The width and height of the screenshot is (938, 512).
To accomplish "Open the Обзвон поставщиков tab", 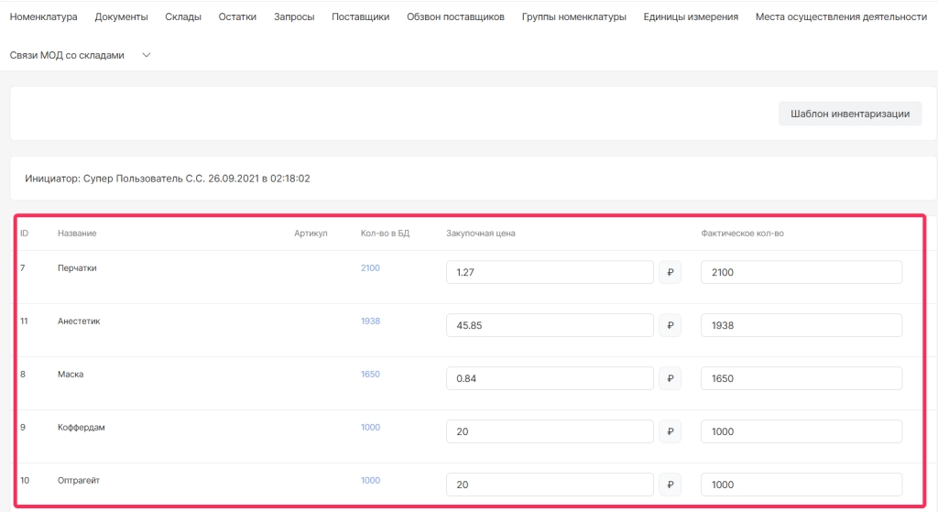I will [455, 16].
